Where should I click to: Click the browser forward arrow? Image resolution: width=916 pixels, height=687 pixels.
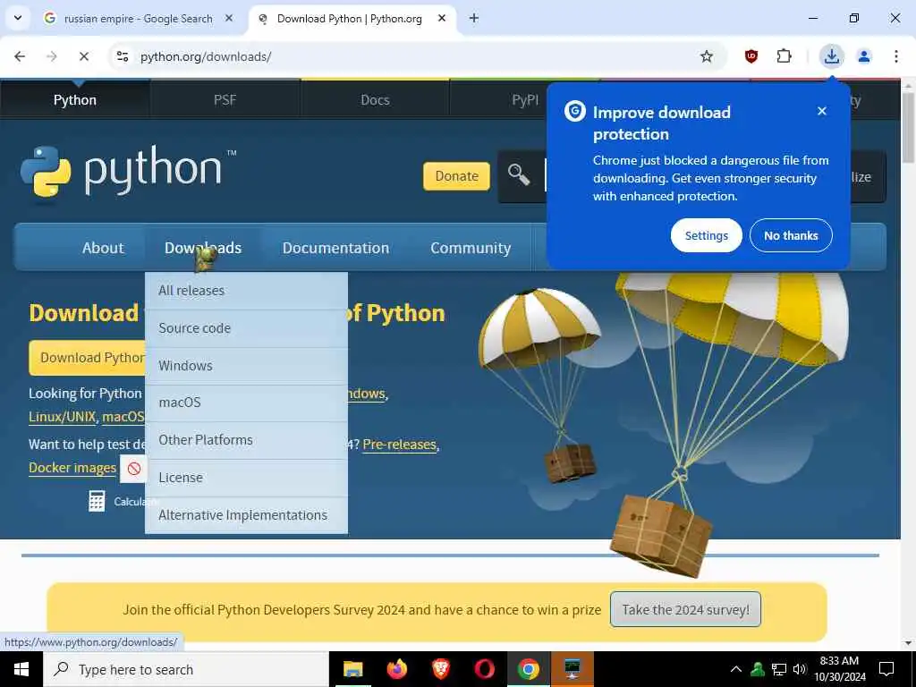(52, 56)
